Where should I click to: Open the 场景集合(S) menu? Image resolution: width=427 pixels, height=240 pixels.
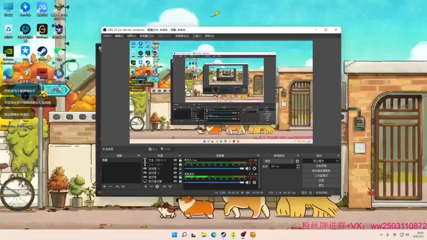[182, 36]
